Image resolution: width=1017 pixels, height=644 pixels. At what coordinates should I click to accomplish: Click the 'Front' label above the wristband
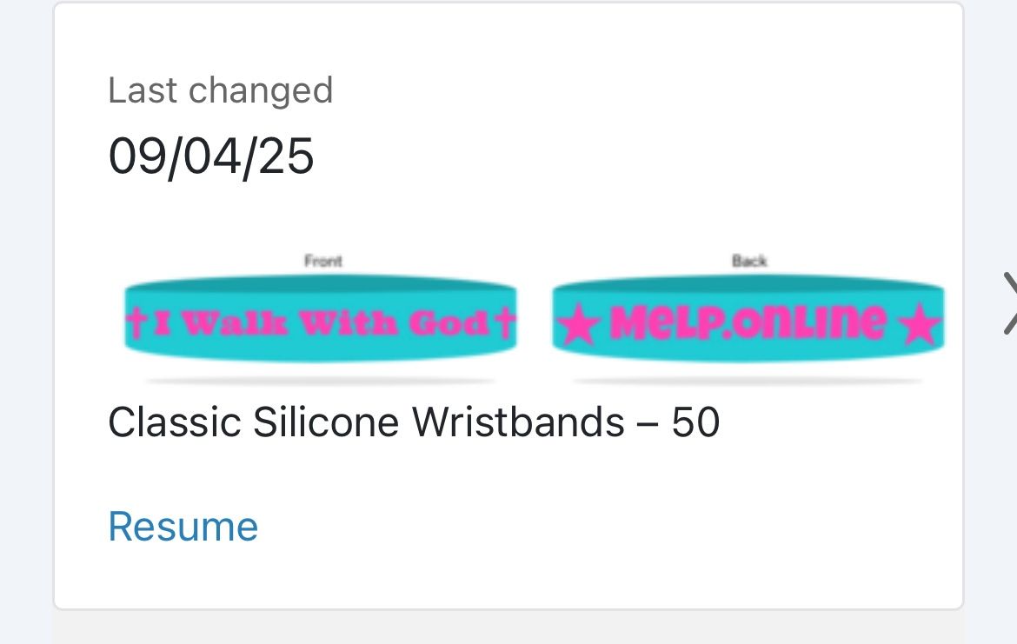coord(323,260)
